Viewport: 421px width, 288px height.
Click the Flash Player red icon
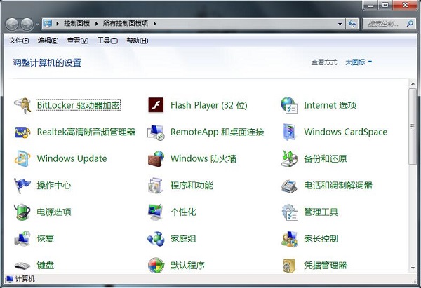point(156,105)
